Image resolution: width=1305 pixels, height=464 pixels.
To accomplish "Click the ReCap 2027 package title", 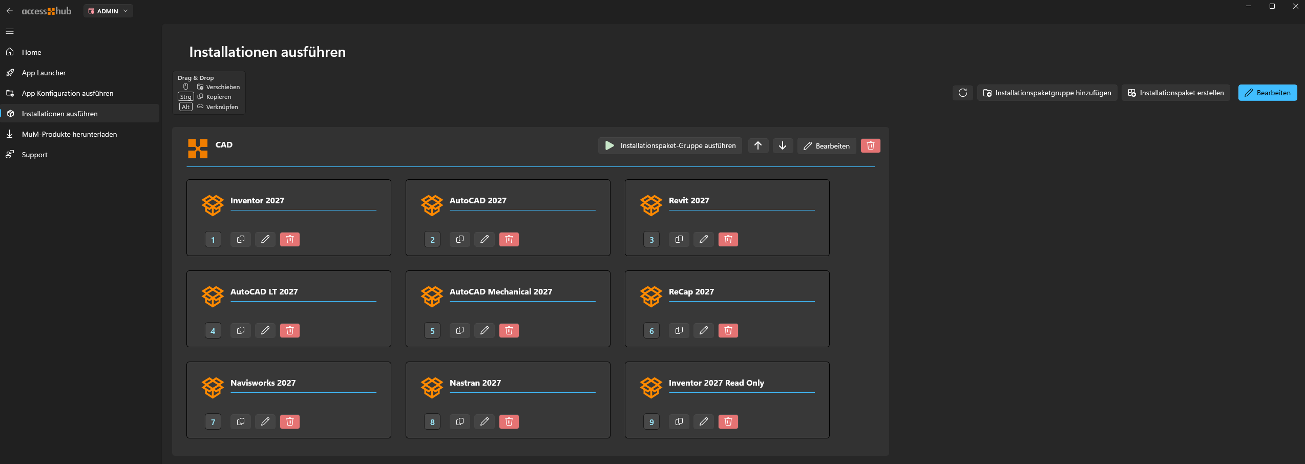I will click(x=691, y=292).
